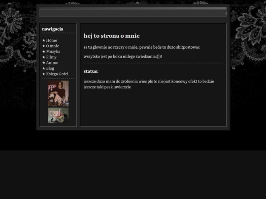Click the nawigacja sidebar heading
This screenshot has width=266, height=199.
coord(53,29)
